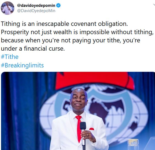Click the red shape atop the globe logo
The image size is (155, 150).
click(95, 80)
